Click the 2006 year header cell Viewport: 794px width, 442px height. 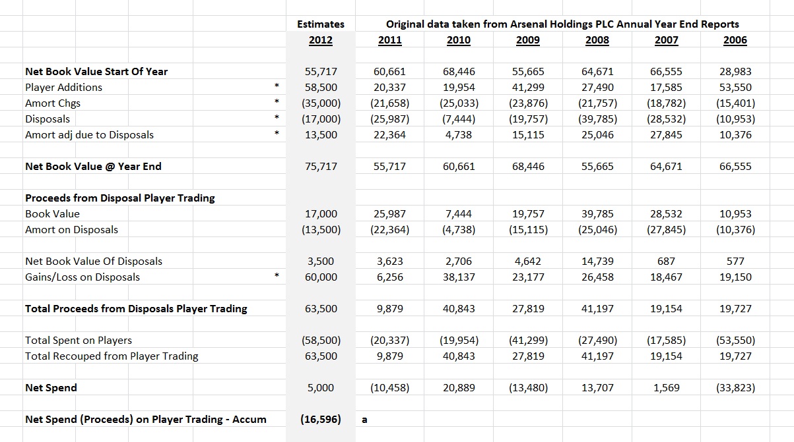pos(735,40)
